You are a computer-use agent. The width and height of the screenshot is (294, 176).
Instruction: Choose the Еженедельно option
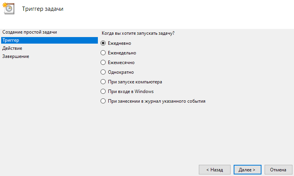103,53
